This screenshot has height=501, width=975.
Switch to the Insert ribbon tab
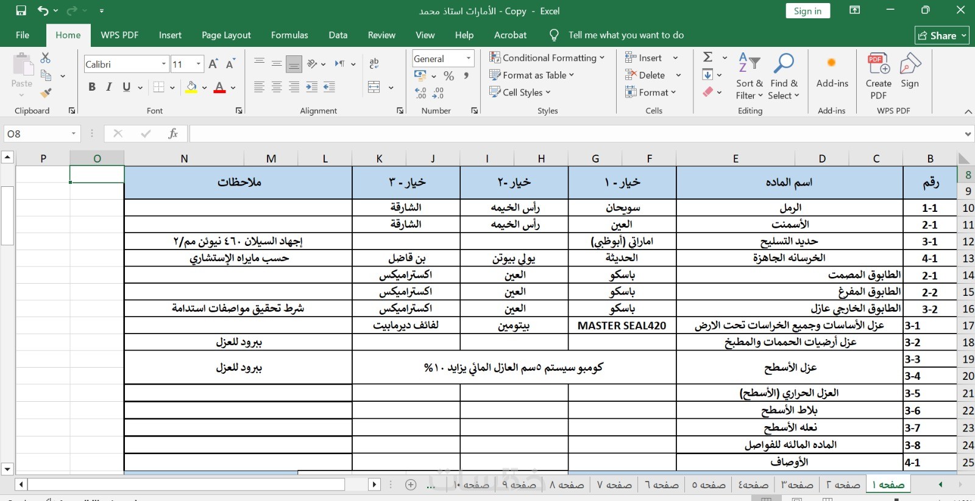coord(170,35)
